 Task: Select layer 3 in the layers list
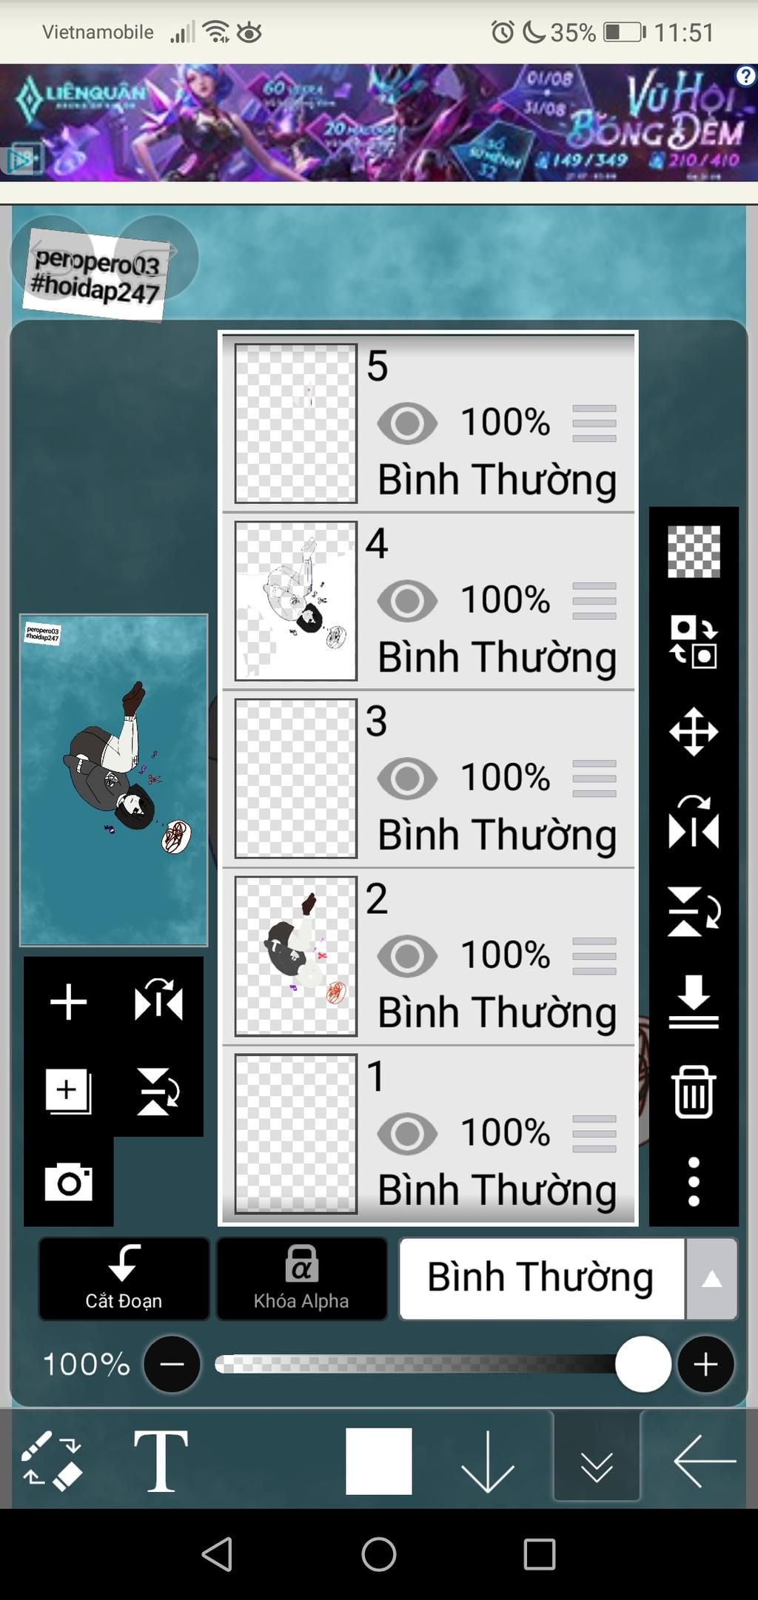(429, 779)
